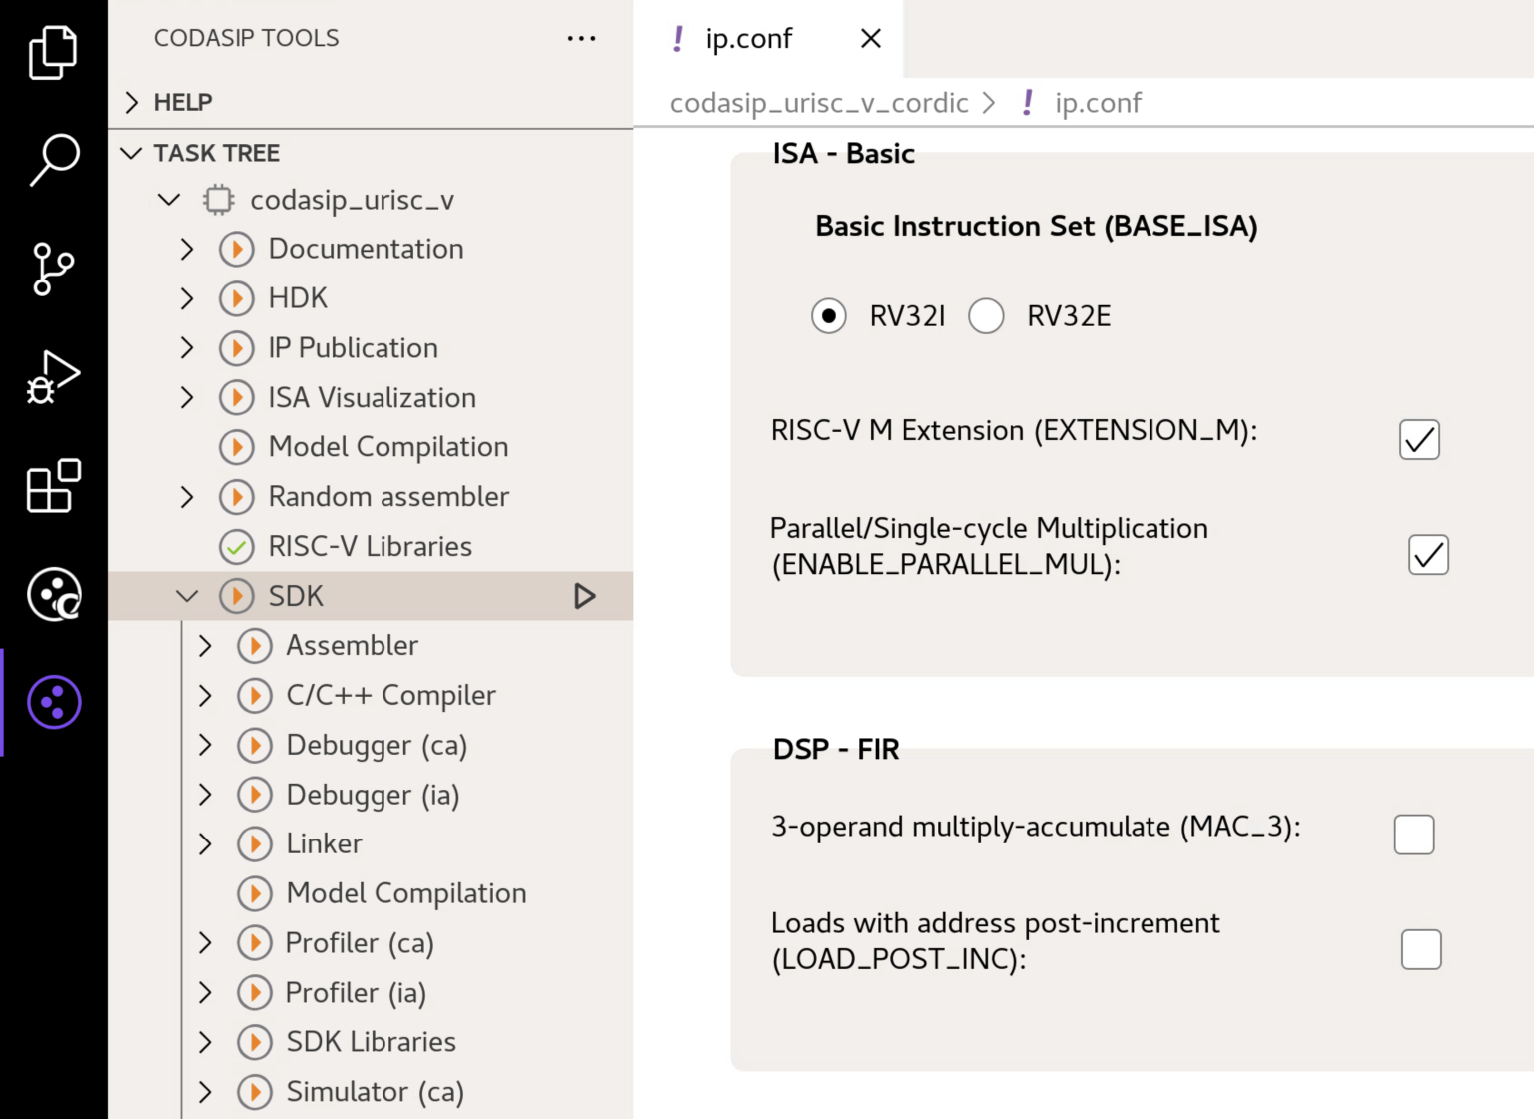Select the Debugger (ia) tree item

tap(372, 795)
